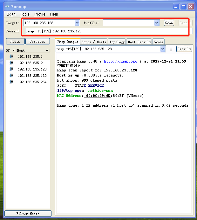Image resolution: width=197 pixels, height=220 pixels.
Task: Click the Zenmap eye icon in title bar
Action: point(7,6)
